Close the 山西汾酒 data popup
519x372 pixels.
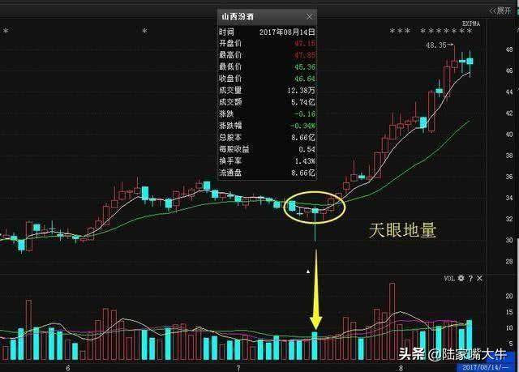[x=309, y=17]
